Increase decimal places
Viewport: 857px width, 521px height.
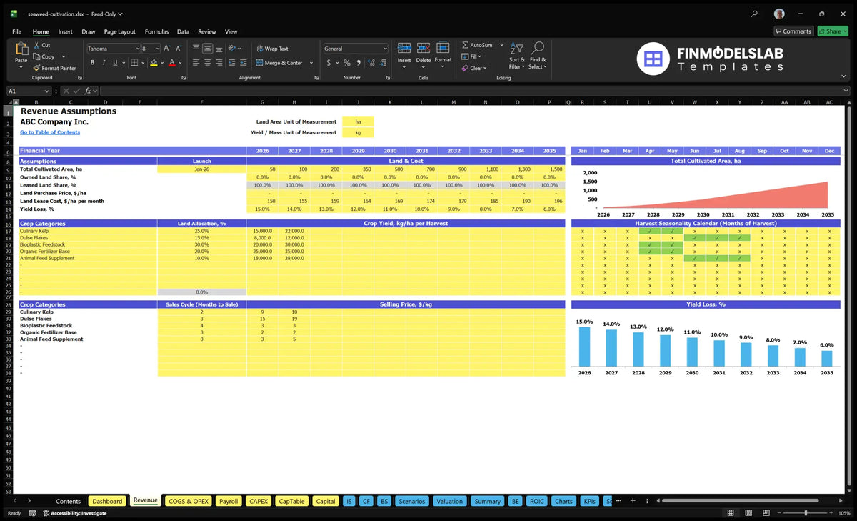point(371,63)
